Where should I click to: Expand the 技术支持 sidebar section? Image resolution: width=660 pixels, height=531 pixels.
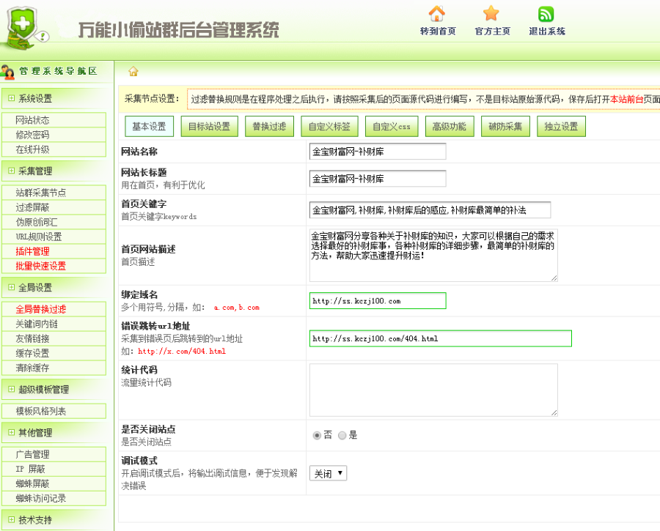[11, 519]
